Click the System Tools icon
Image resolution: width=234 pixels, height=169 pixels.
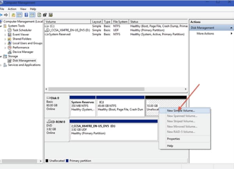click(x=5, y=26)
